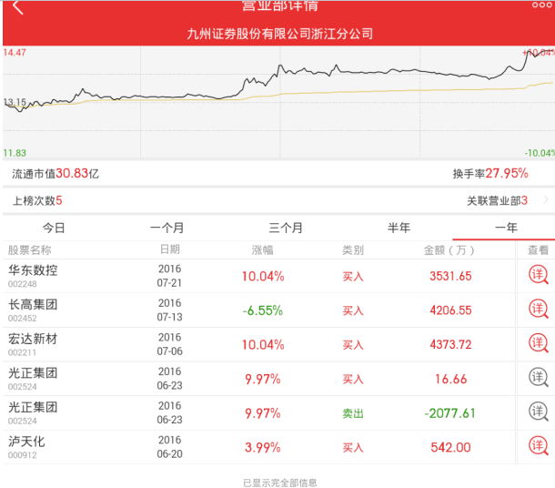Open detail icon for 泸天化 row
555x488 pixels.
click(538, 446)
